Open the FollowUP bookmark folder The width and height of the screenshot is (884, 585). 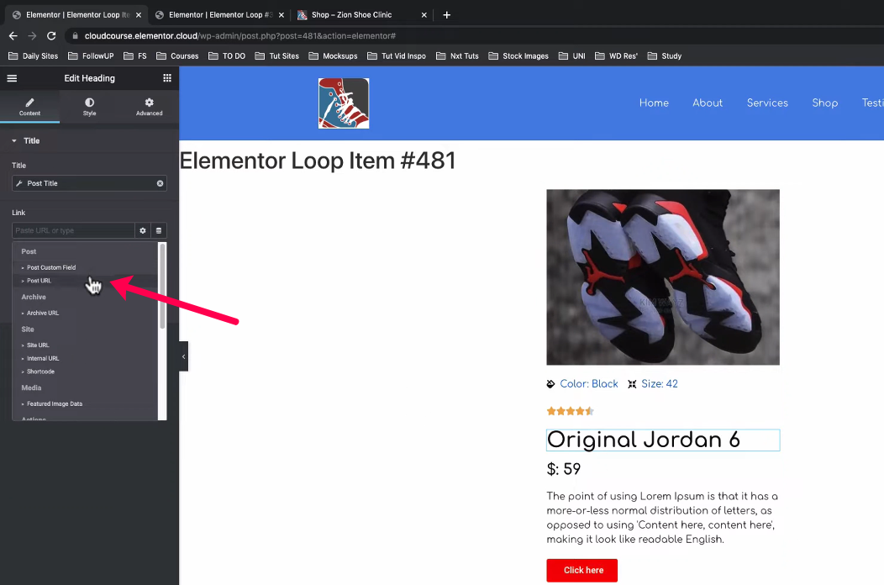pyautogui.click(x=91, y=55)
